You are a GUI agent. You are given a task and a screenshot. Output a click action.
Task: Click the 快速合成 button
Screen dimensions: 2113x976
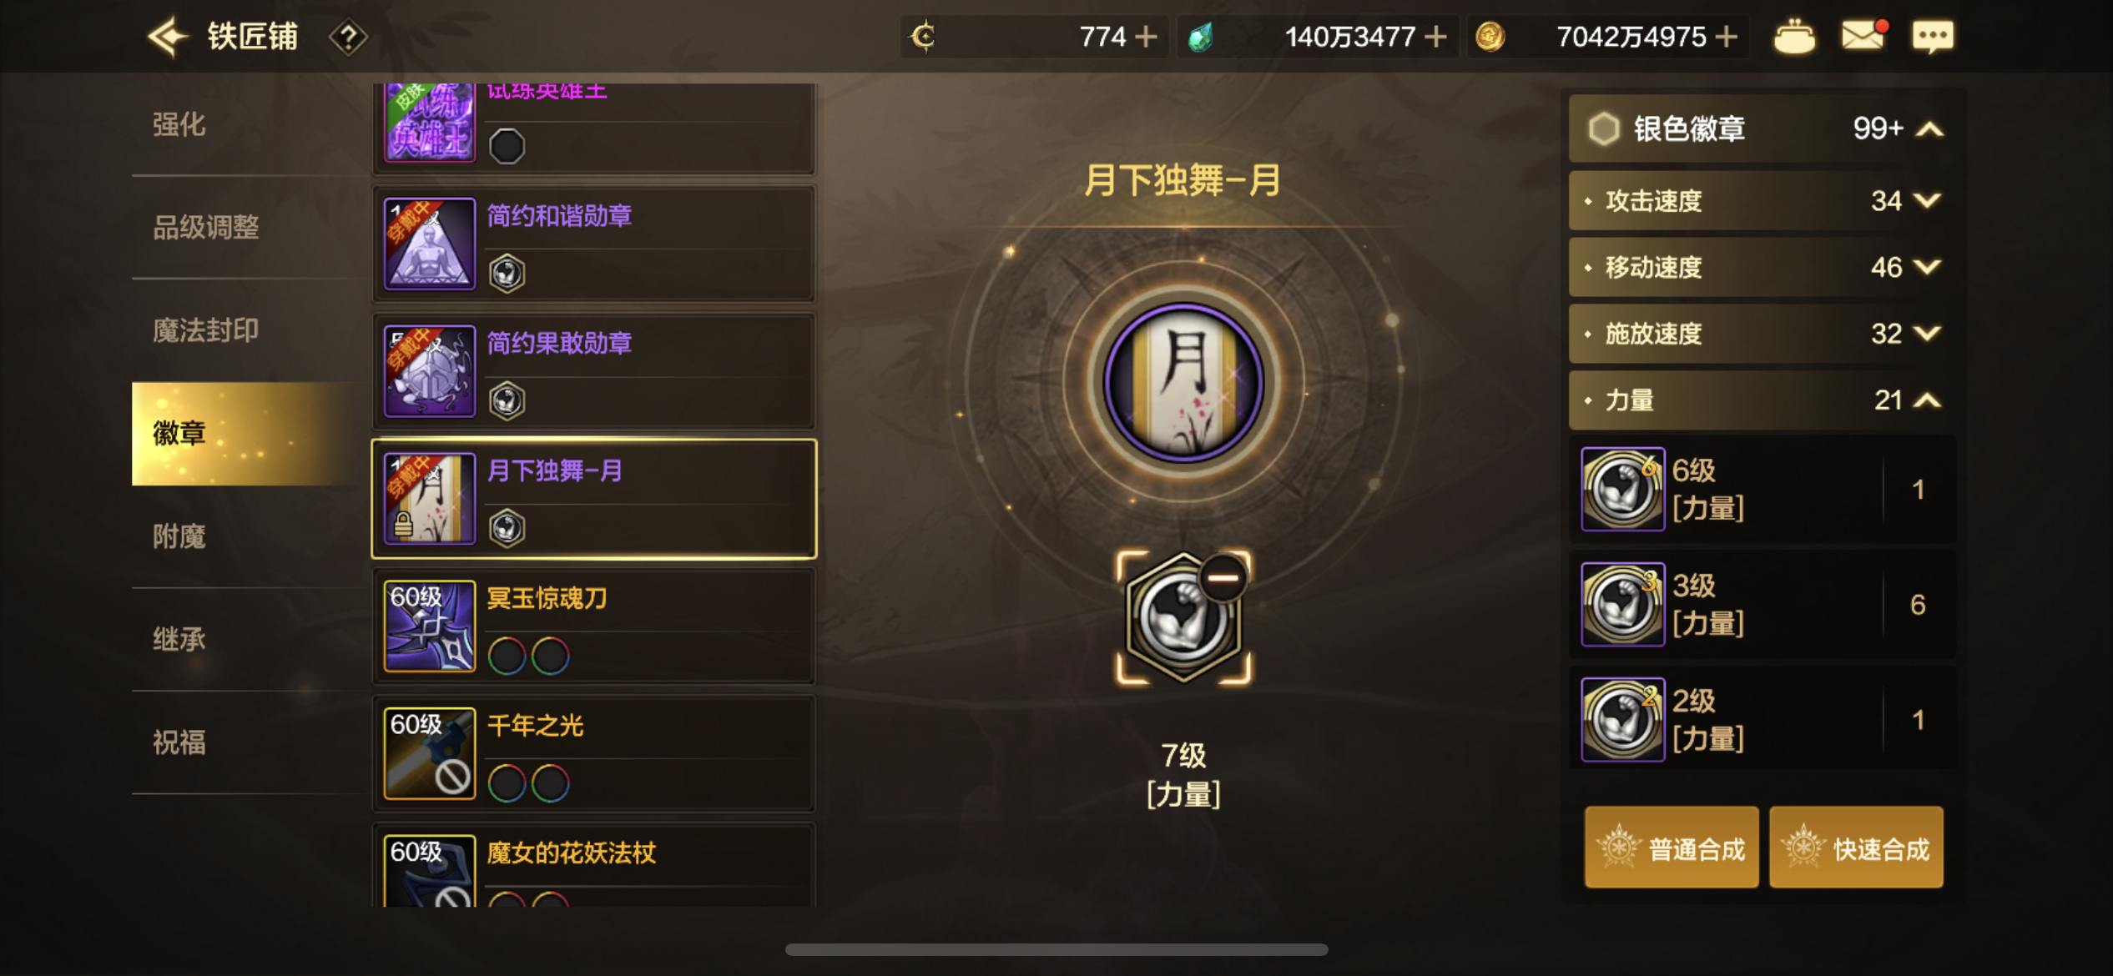tap(1856, 848)
